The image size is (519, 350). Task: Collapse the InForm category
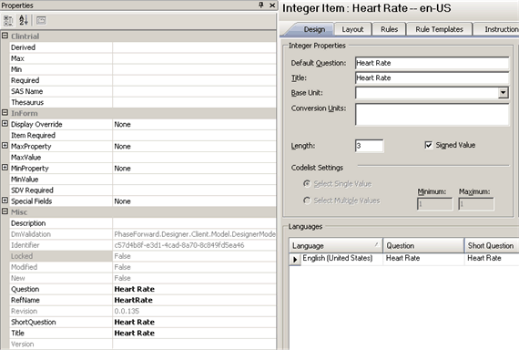(x=5, y=113)
